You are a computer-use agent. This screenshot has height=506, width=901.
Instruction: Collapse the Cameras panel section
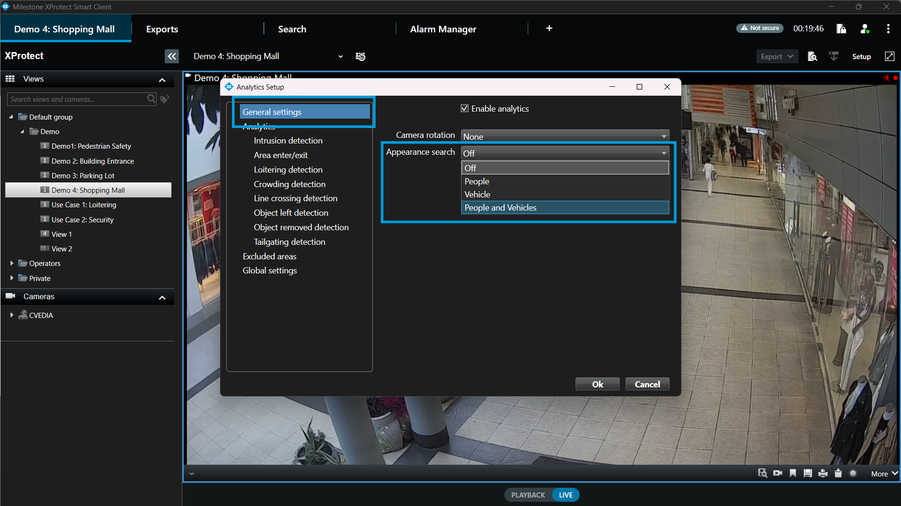162,297
